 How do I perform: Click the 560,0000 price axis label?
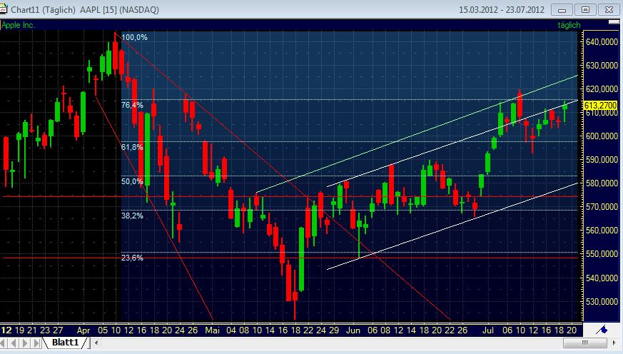(602, 231)
